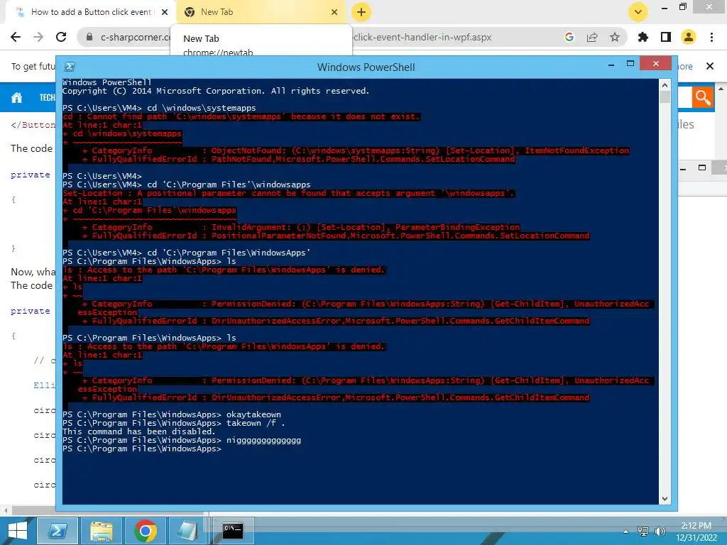Dismiss the notification bar with X
The height and width of the screenshot is (545, 727).
click(x=710, y=66)
